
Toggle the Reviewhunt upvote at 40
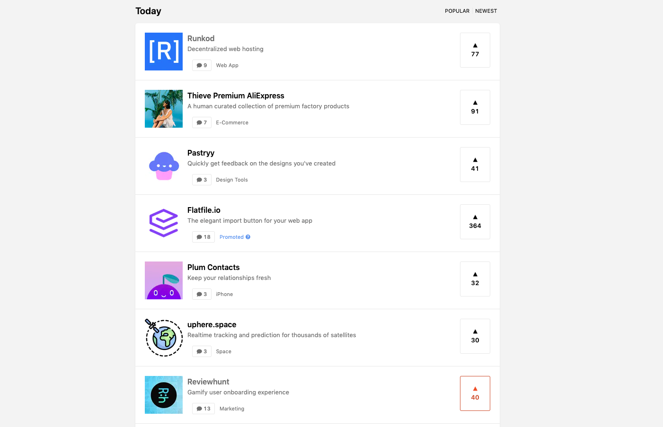tap(475, 393)
